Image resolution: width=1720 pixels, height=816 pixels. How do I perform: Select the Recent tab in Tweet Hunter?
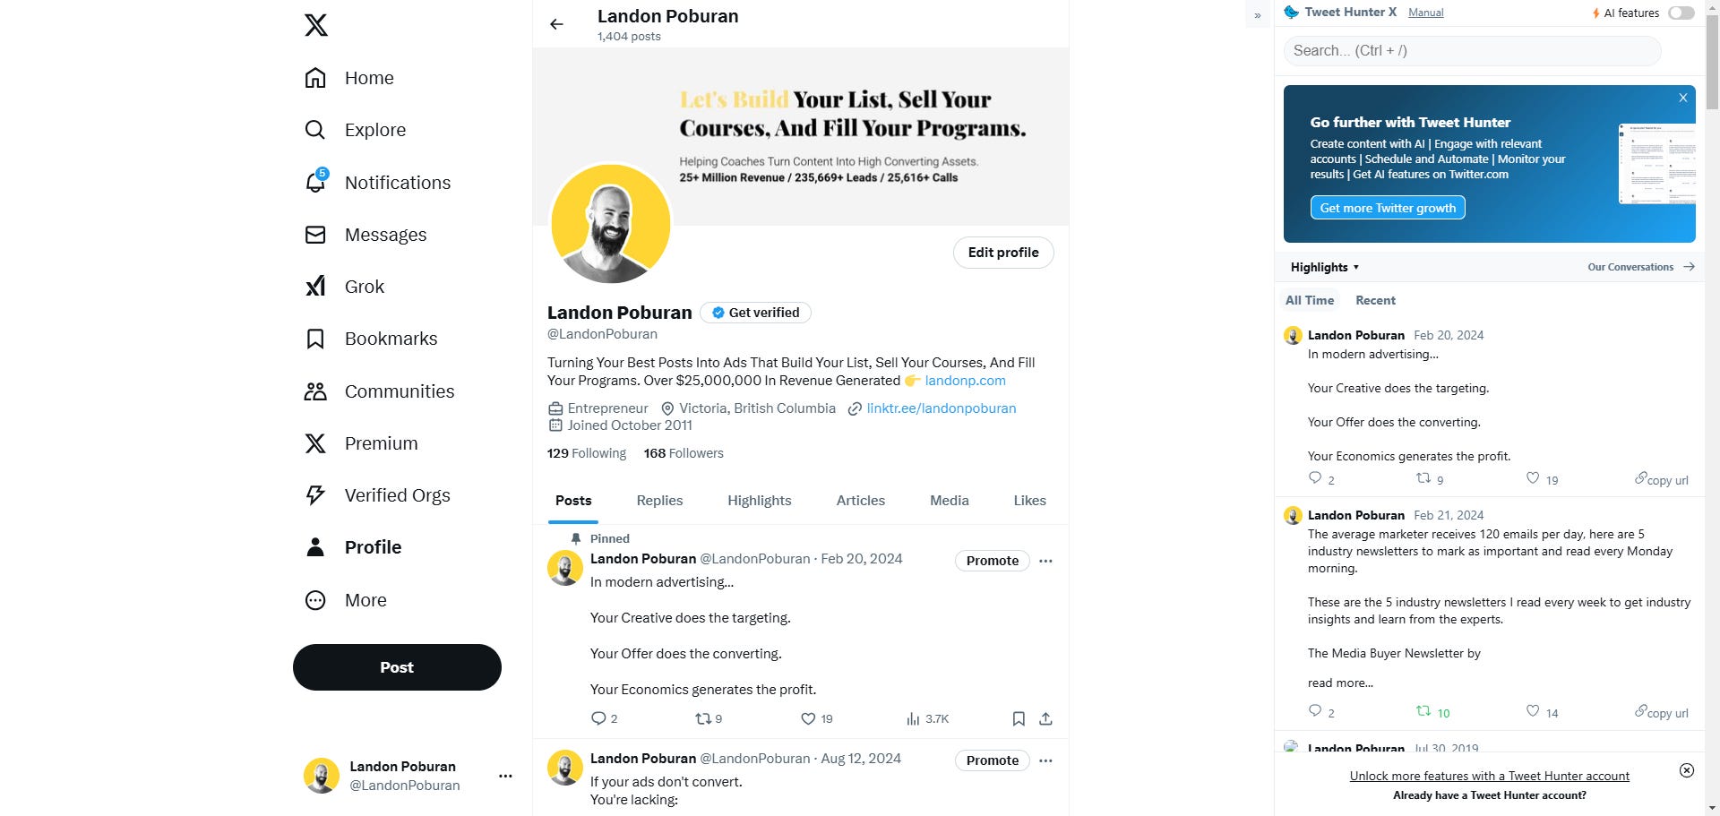coord(1375,300)
